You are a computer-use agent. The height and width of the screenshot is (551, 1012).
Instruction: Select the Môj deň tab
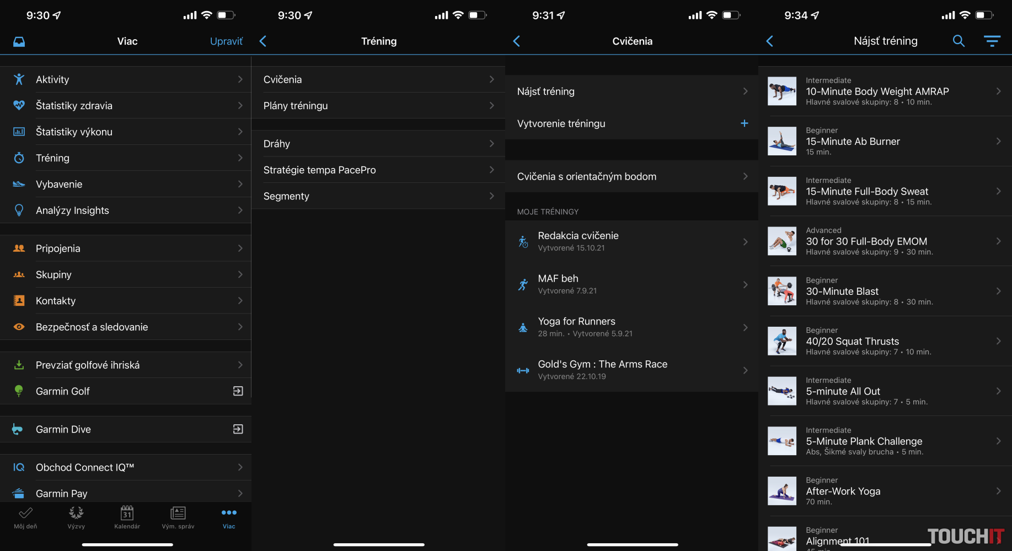point(25,517)
